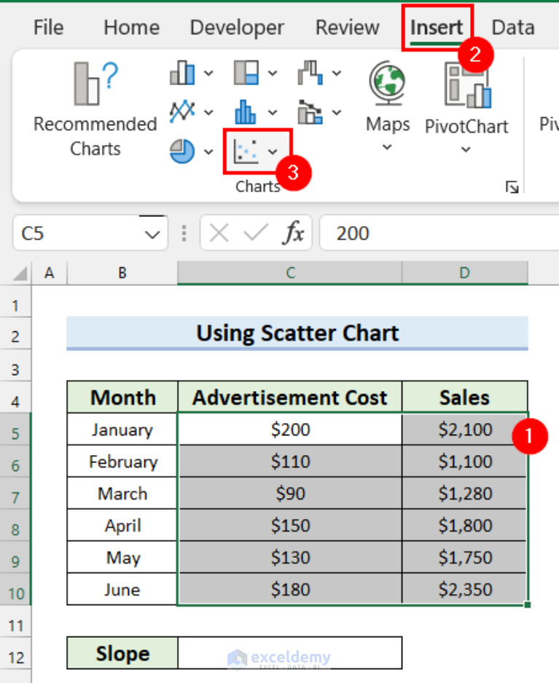Click the $110 advertisement cost cell

coord(290,462)
